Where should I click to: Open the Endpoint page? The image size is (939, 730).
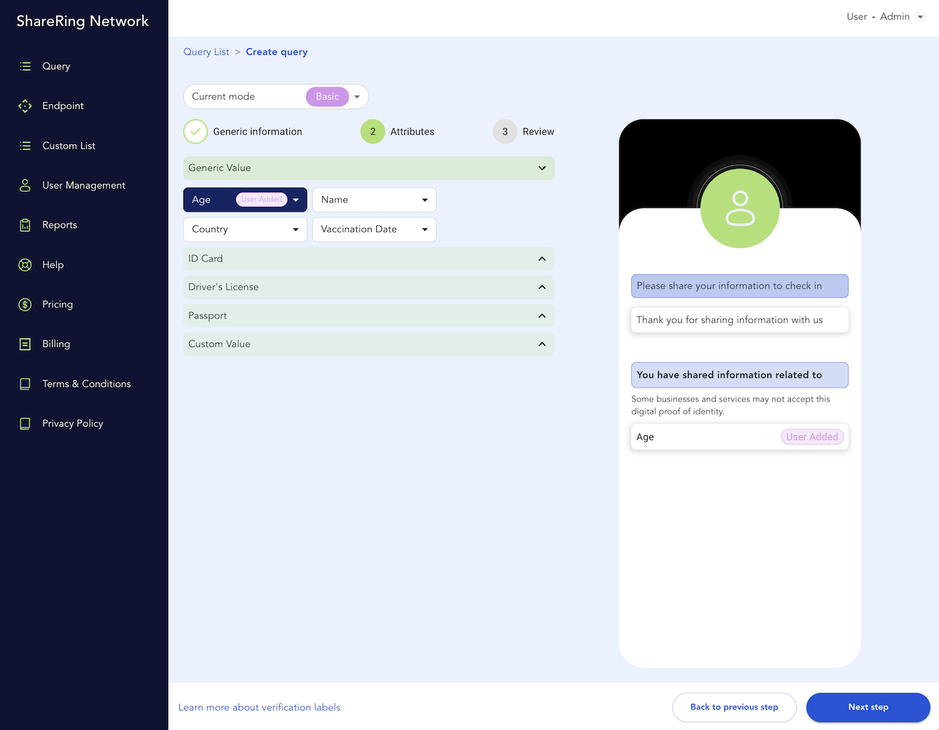pos(63,106)
